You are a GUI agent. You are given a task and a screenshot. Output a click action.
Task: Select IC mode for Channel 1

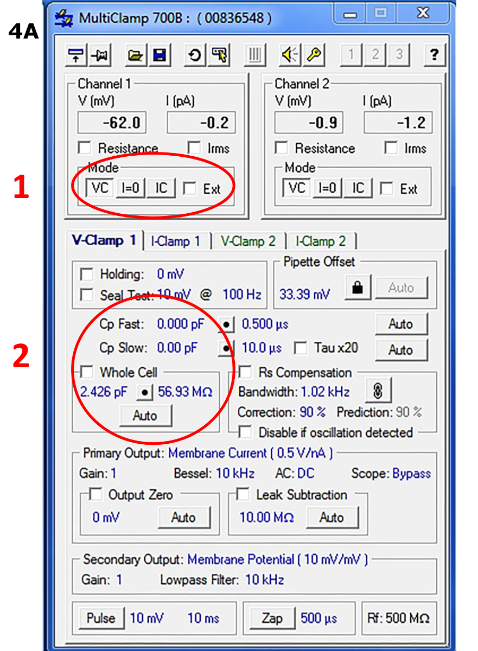[x=161, y=189]
